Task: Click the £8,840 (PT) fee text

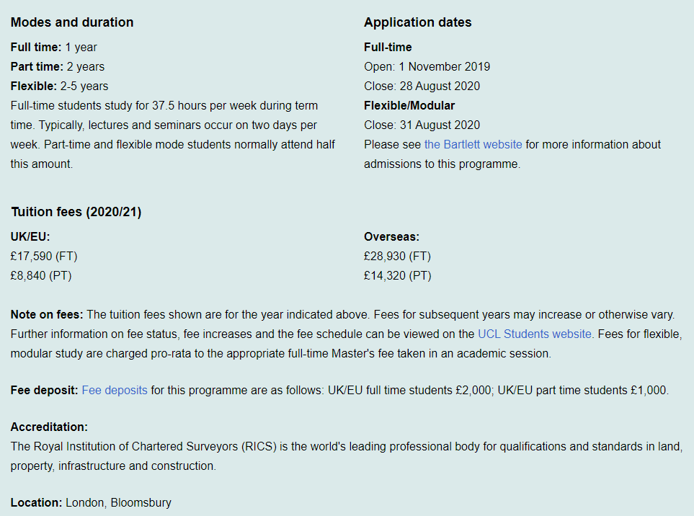Action: pos(41,276)
